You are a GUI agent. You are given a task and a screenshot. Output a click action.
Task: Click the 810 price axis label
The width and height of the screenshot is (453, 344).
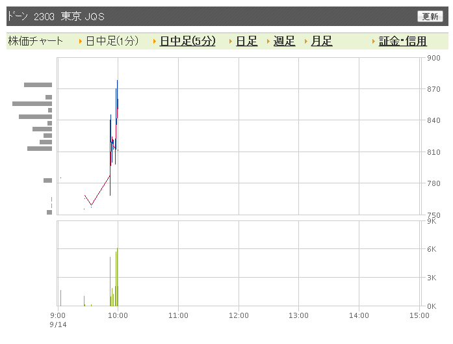click(x=434, y=152)
